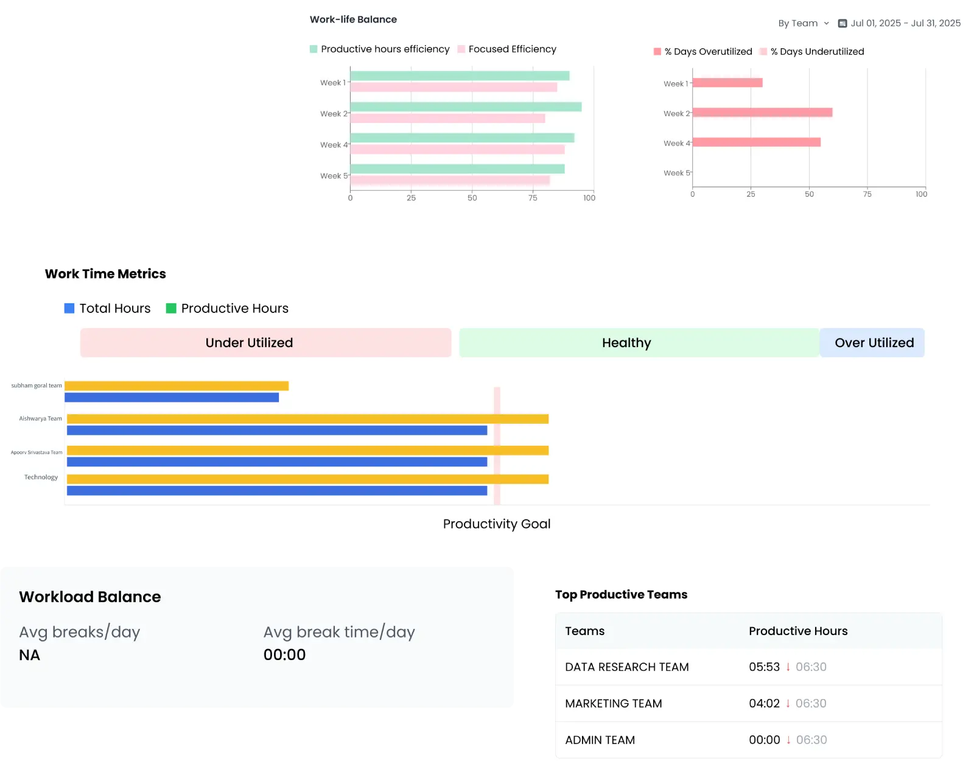
Task: Toggle the "Total Hours" legend entry
Action: tap(108, 308)
